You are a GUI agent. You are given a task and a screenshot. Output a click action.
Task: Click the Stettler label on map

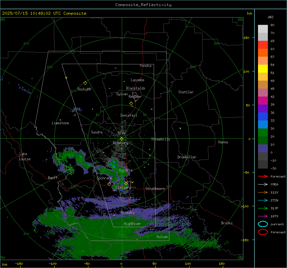pyautogui.click(x=186, y=92)
